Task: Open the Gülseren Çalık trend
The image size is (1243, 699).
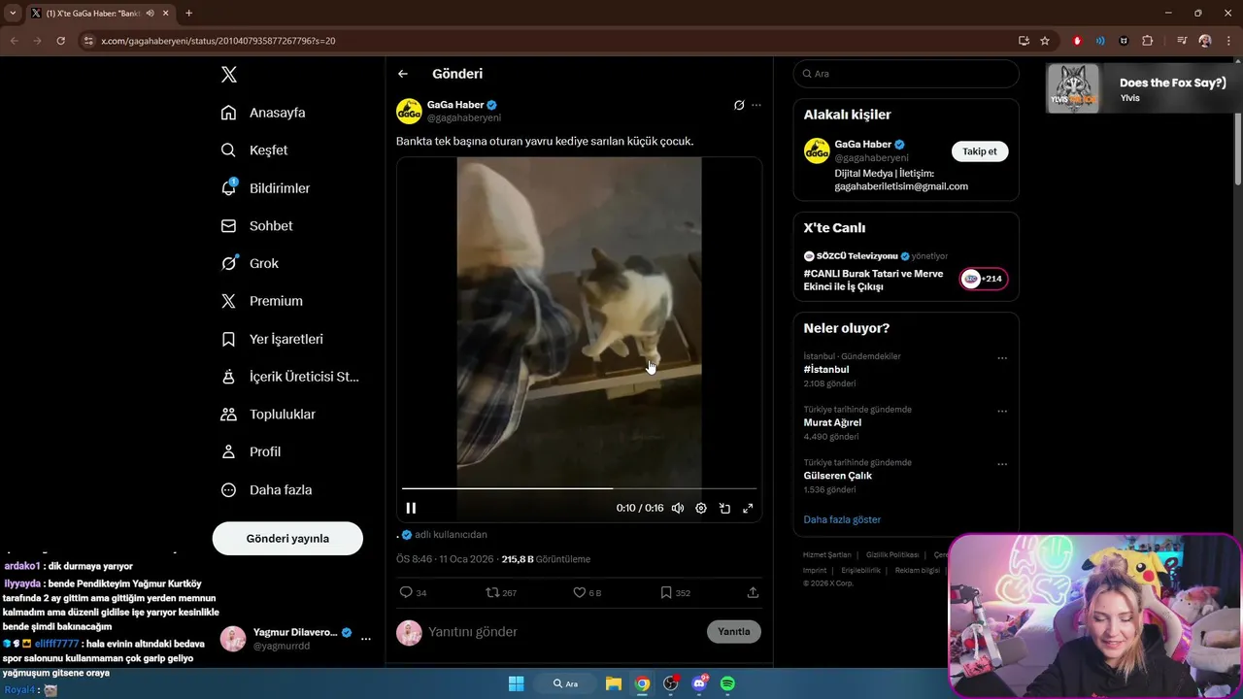Action: click(x=838, y=476)
